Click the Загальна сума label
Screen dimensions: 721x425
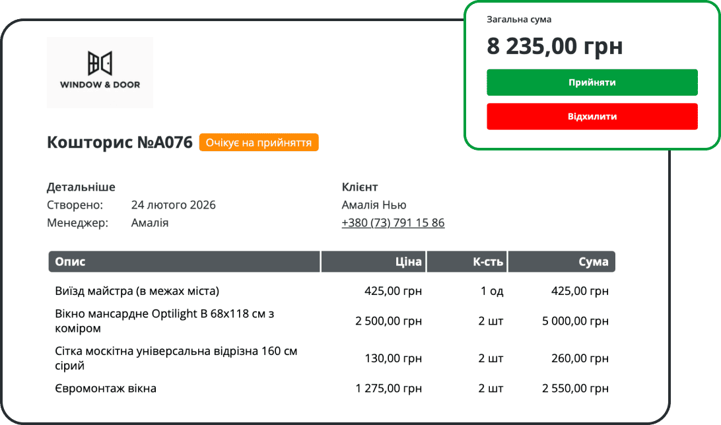click(519, 20)
